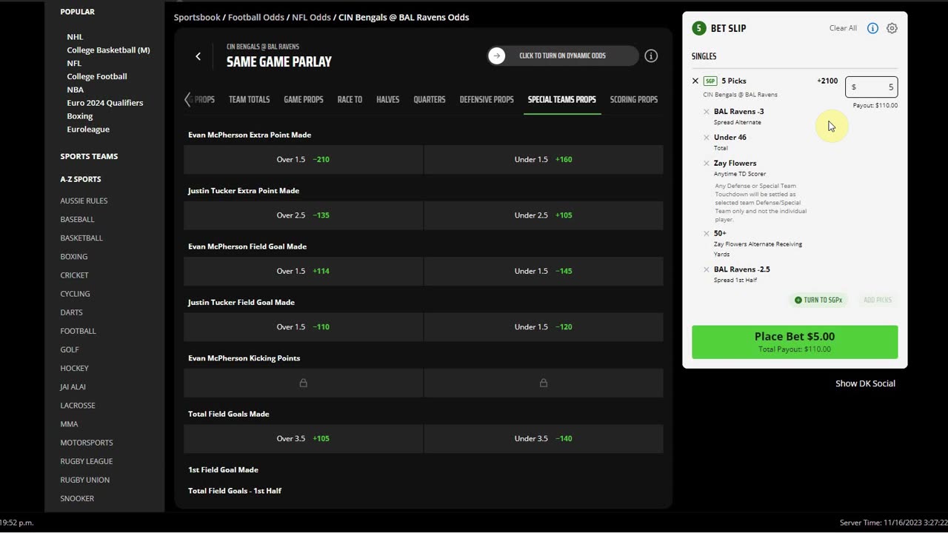The image size is (948, 533).
Task: Open Euroleague in Popular sidebar
Action: pyautogui.click(x=88, y=130)
